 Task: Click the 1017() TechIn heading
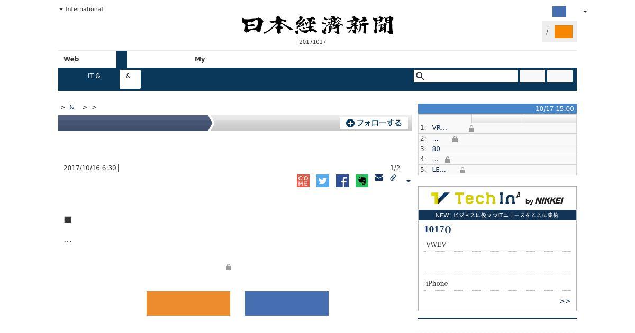coord(438,229)
